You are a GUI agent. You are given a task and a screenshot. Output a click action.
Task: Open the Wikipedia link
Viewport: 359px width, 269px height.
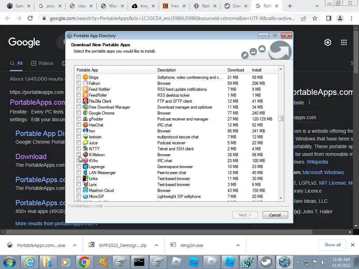tap(317, 162)
